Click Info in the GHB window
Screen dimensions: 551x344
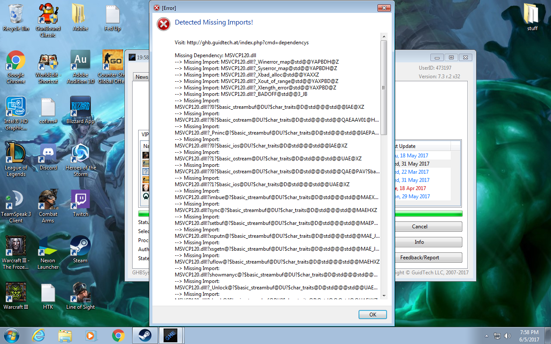pyautogui.click(x=419, y=242)
